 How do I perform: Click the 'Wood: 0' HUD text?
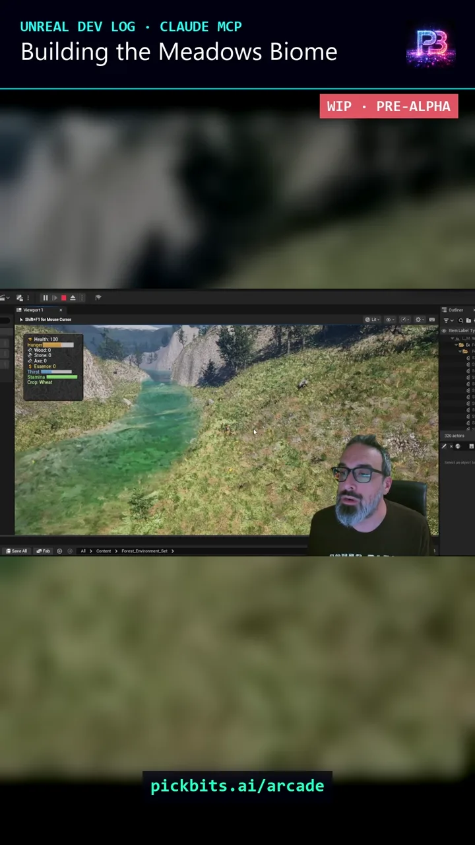[42, 350]
